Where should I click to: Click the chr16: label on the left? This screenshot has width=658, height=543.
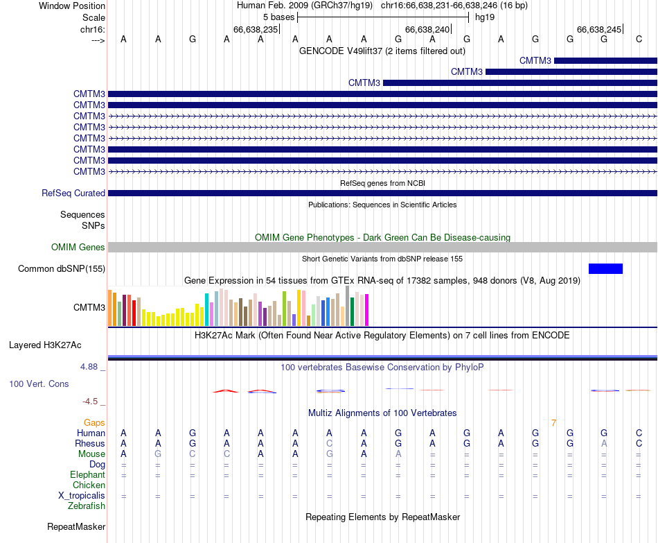pos(92,29)
